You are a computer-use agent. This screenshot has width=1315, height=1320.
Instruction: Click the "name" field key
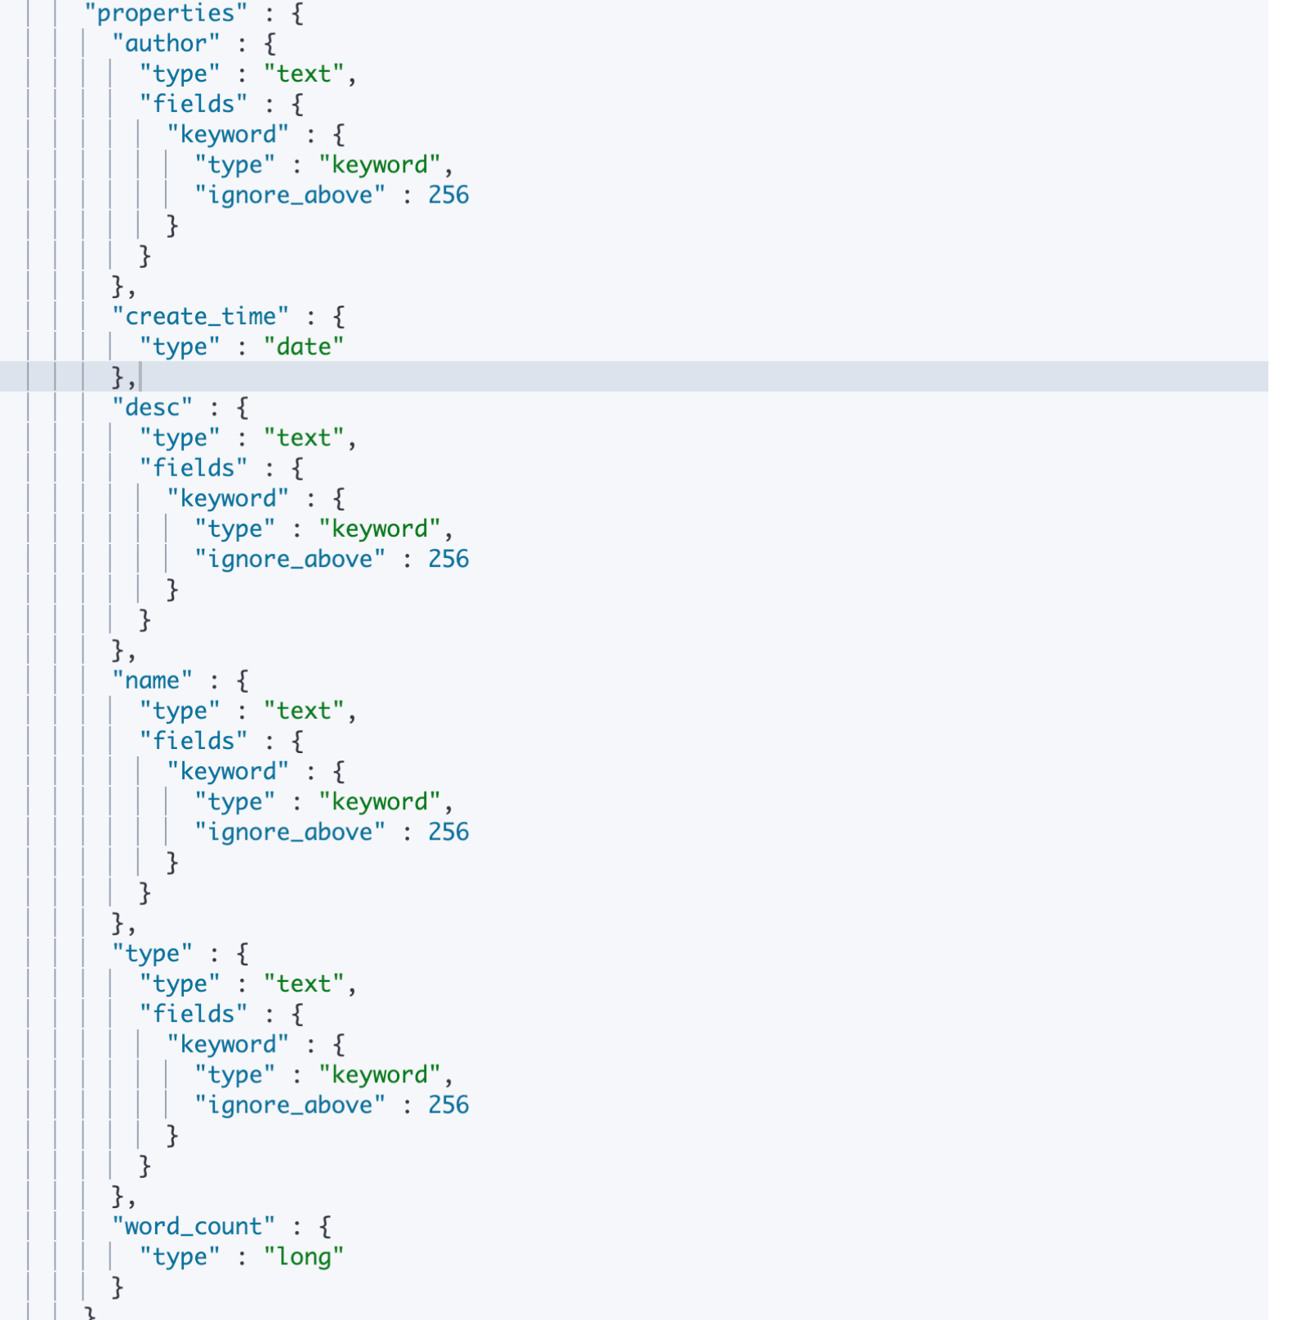pos(152,680)
